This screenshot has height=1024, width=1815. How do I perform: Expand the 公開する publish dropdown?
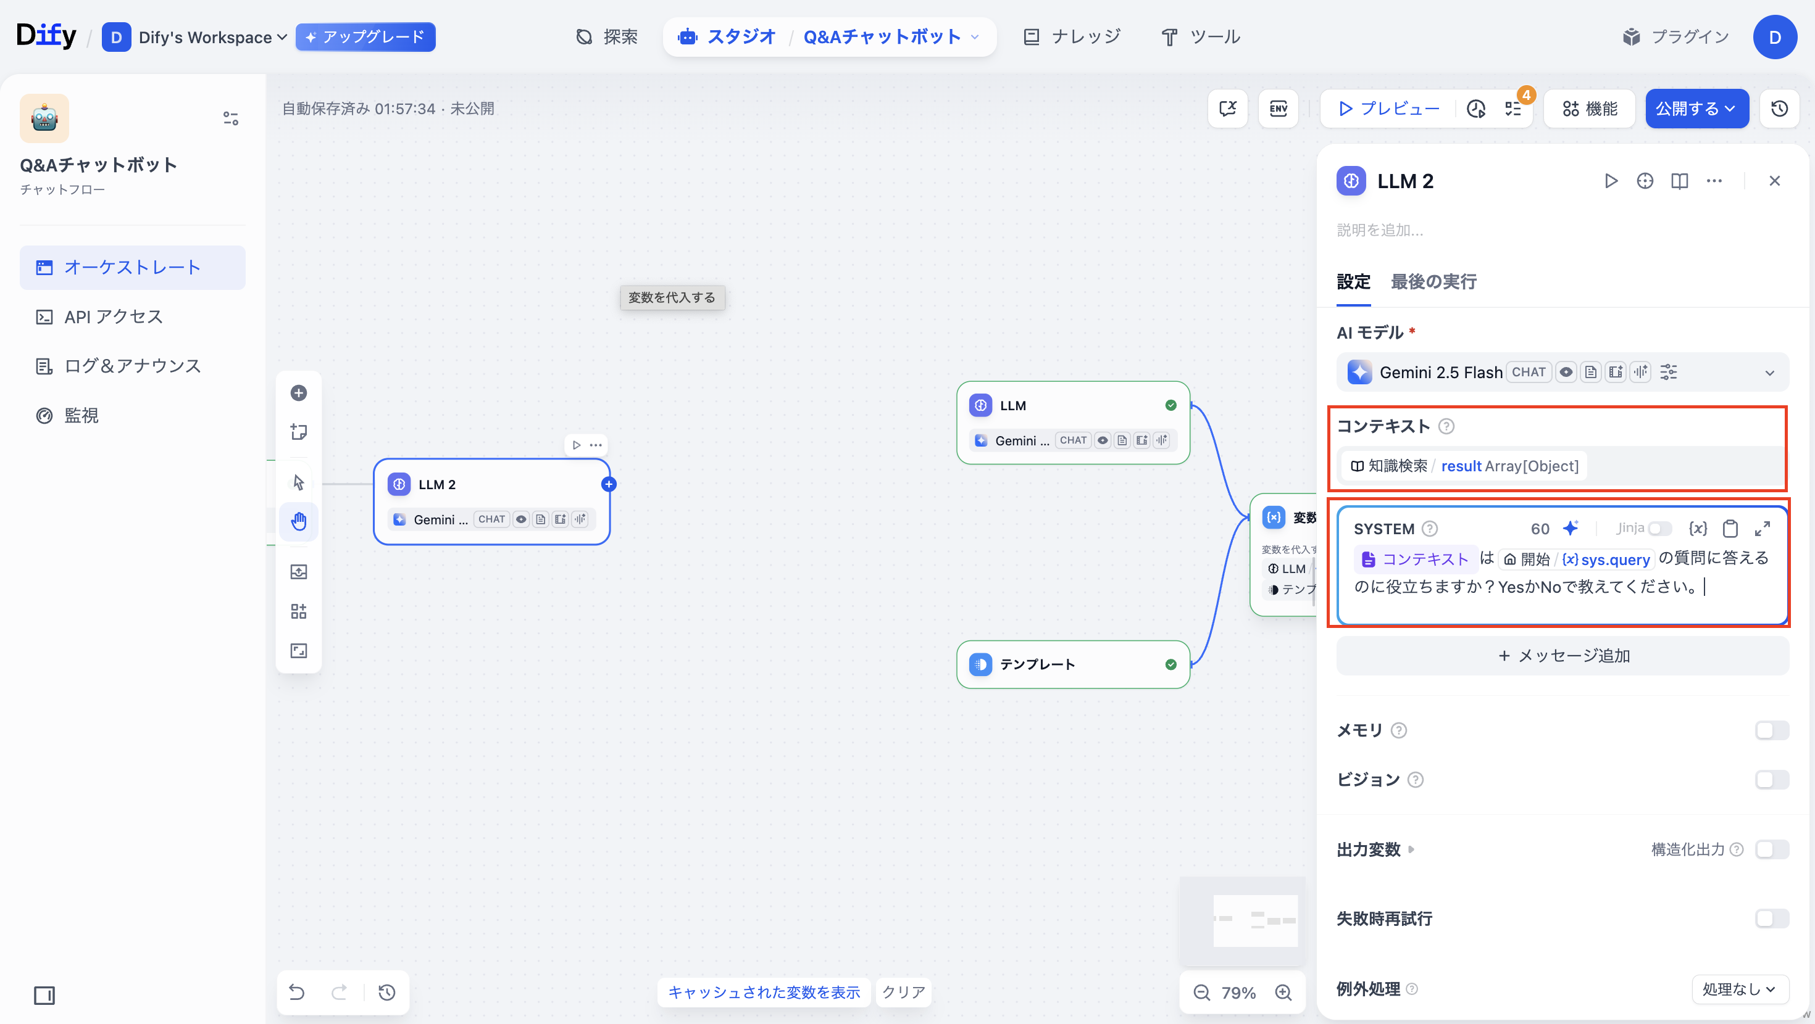(x=1696, y=109)
